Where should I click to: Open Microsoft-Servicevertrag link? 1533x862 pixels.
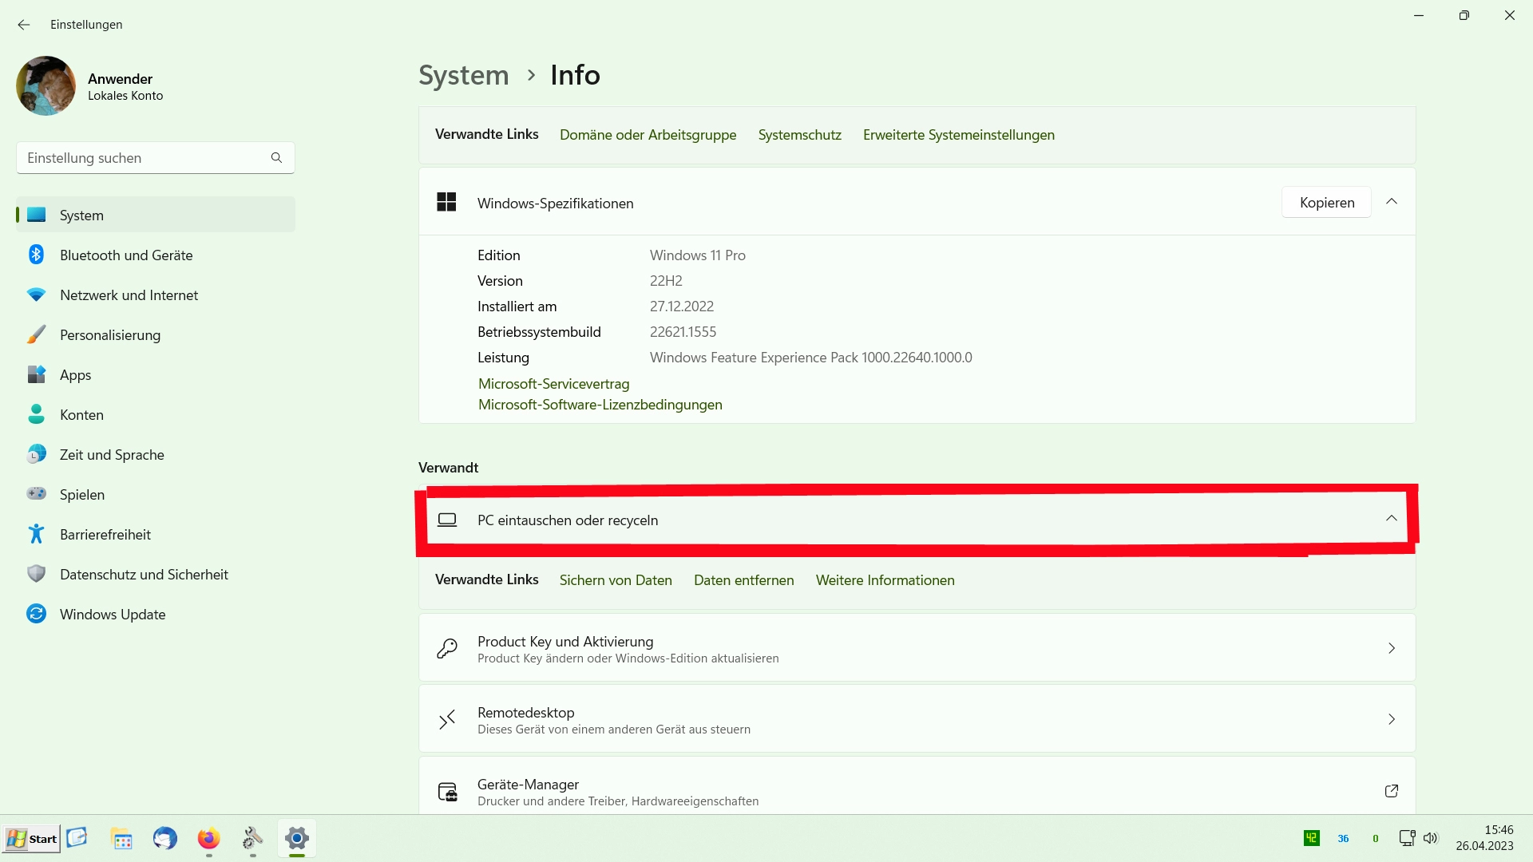coord(553,384)
